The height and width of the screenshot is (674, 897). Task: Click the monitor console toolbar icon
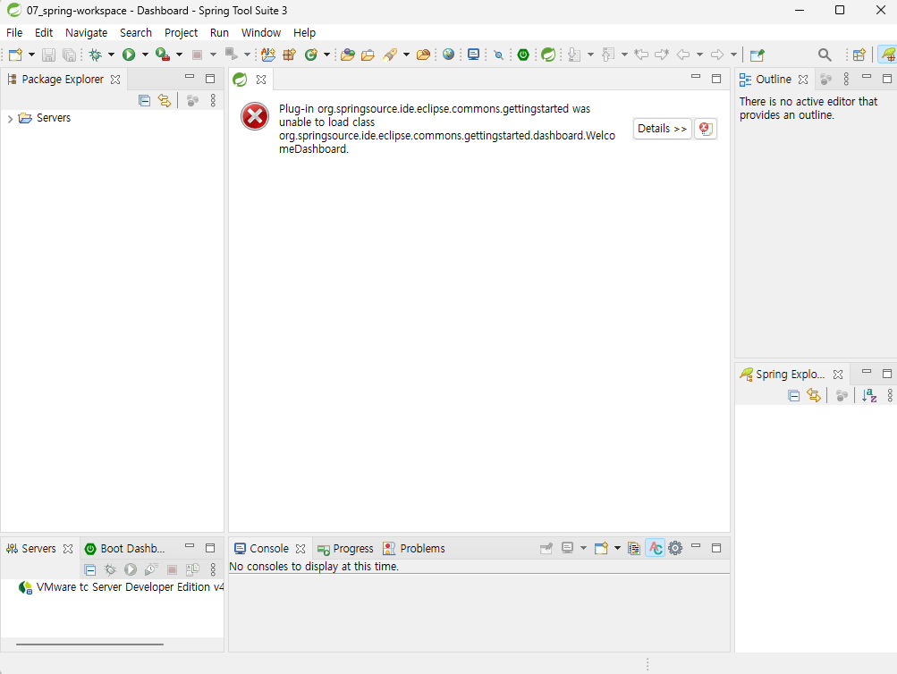point(473,55)
